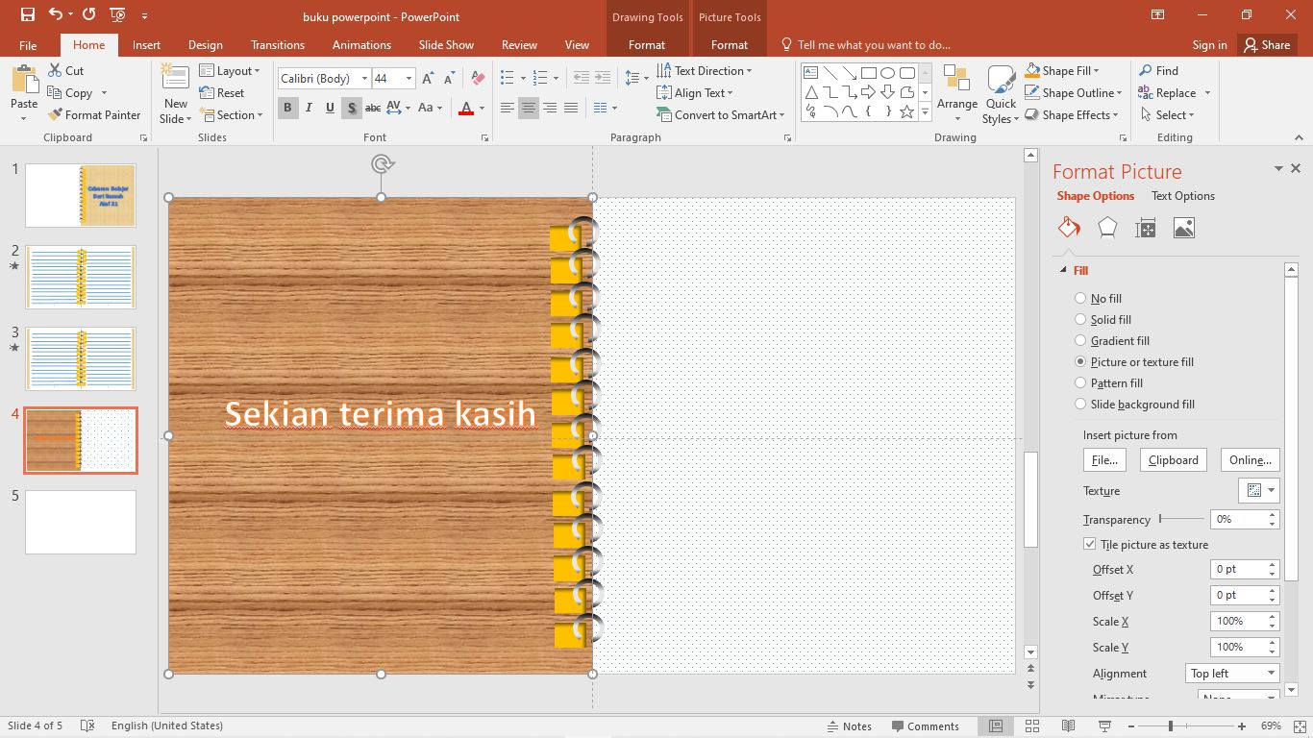1313x738 pixels.
Task: Open the Shape Fill dropdown
Action: (x=1066, y=69)
